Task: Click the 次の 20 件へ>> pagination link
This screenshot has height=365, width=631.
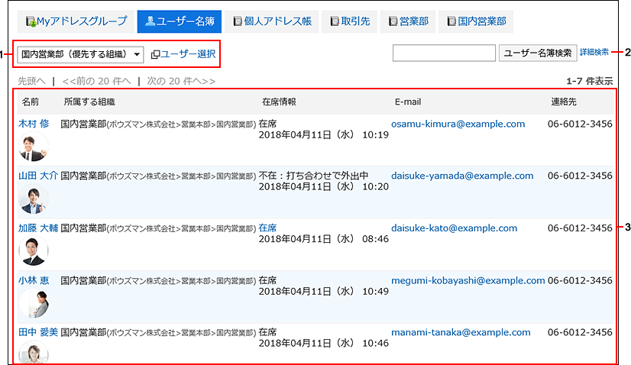Action: coord(181,81)
